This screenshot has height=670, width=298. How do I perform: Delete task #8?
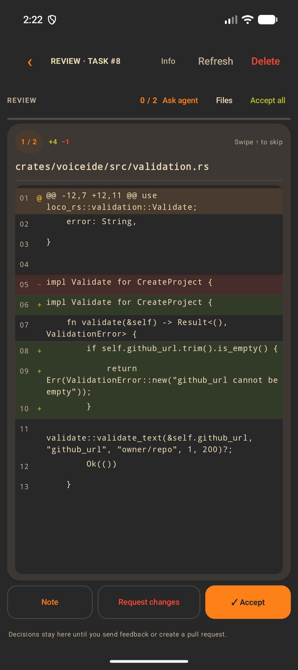[x=266, y=61]
